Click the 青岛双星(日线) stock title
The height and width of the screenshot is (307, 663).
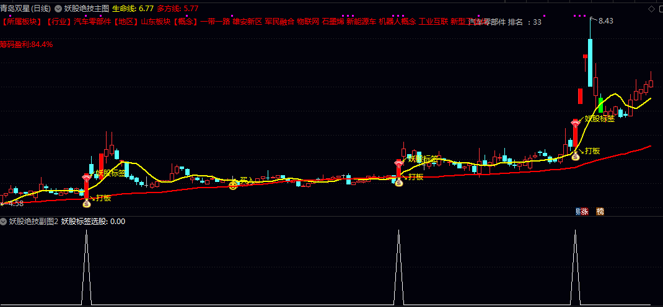click(25, 9)
